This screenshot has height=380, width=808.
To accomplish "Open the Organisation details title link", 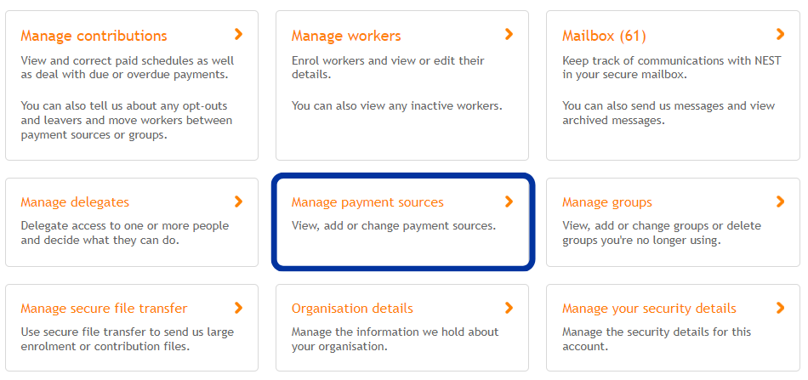I will [352, 309].
